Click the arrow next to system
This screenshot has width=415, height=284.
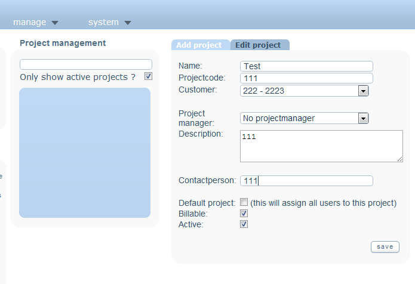128,23
